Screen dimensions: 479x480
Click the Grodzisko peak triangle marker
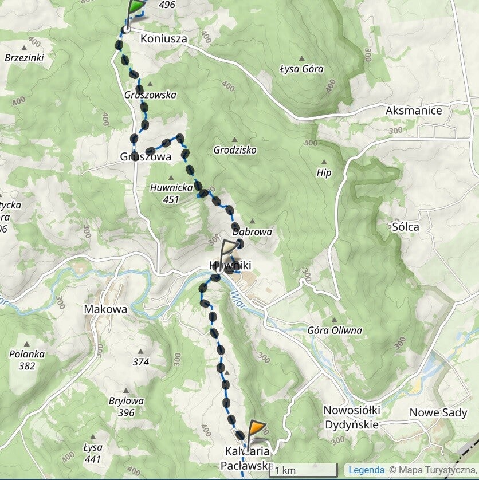coord(234,140)
